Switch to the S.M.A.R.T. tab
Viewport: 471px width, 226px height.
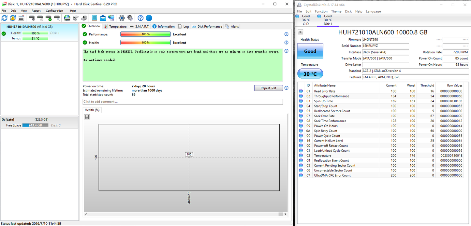coord(140,27)
